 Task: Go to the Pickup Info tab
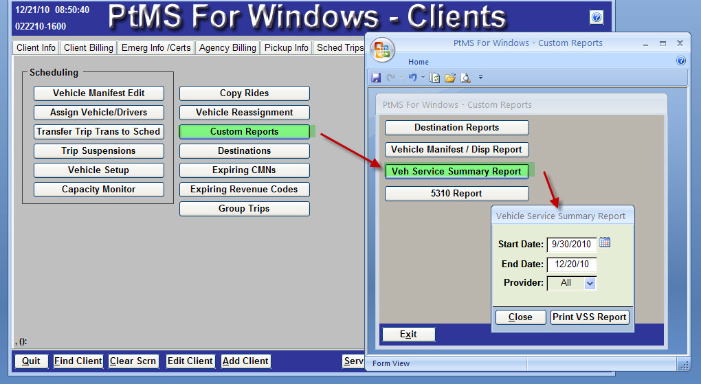click(286, 47)
